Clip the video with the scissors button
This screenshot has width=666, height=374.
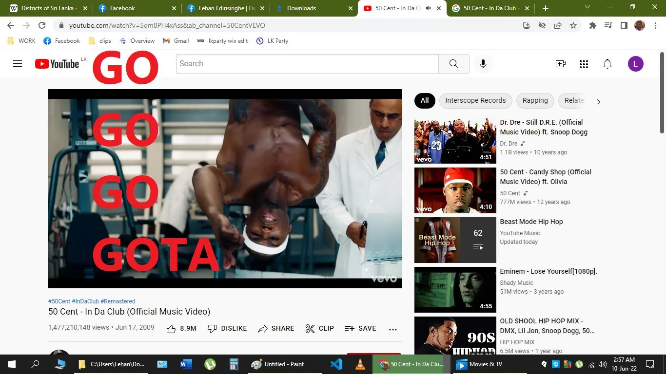(320, 329)
